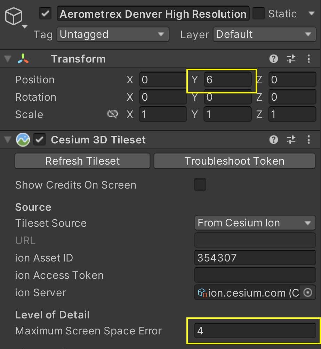The image size is (321, 349).
Task: Click the Transform presets icon
Action: coord(291,59)
